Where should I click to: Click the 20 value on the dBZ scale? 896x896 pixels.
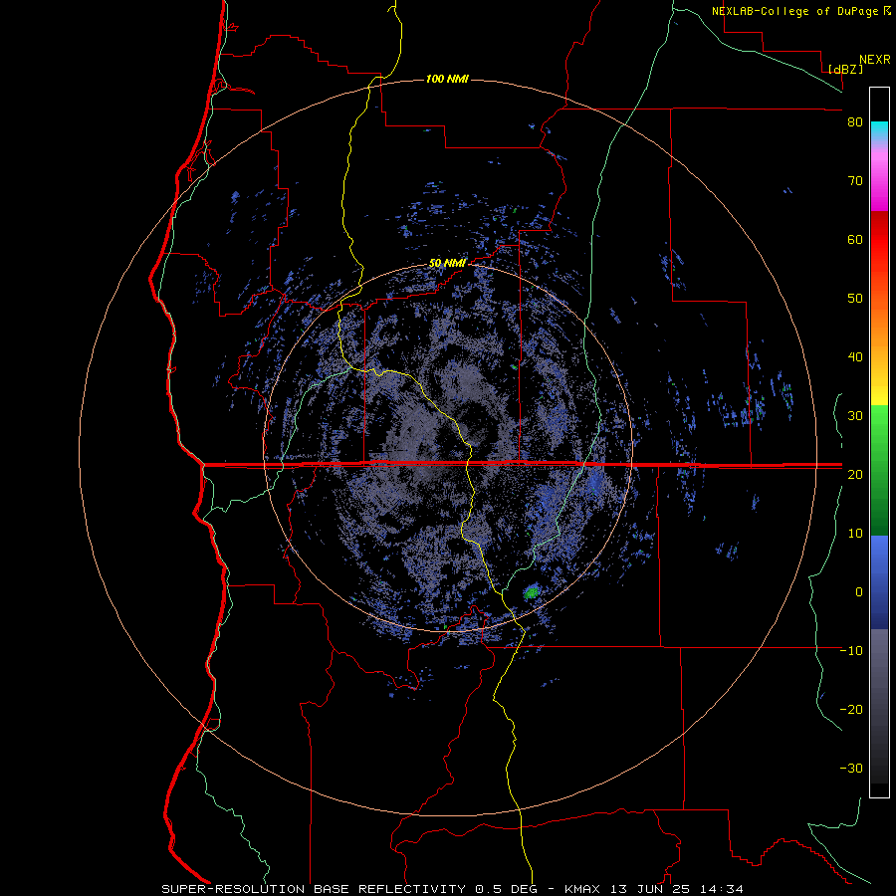coord(855,475)
